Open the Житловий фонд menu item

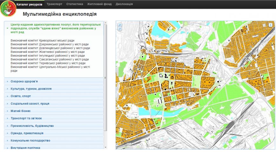coord(99,4)
